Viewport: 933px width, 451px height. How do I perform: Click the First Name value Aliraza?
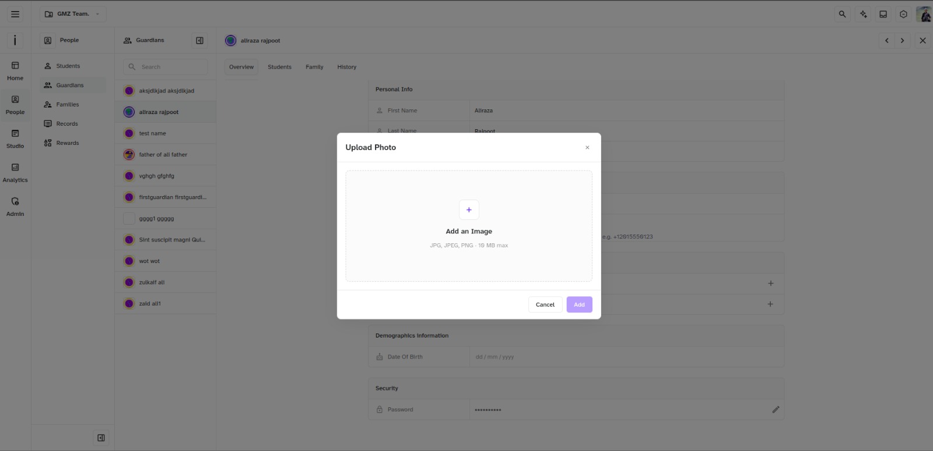(483, 111)
